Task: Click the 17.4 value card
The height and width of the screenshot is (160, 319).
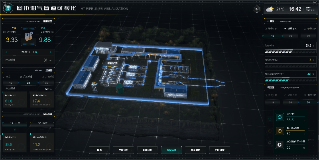Action: tap(42, 99)
